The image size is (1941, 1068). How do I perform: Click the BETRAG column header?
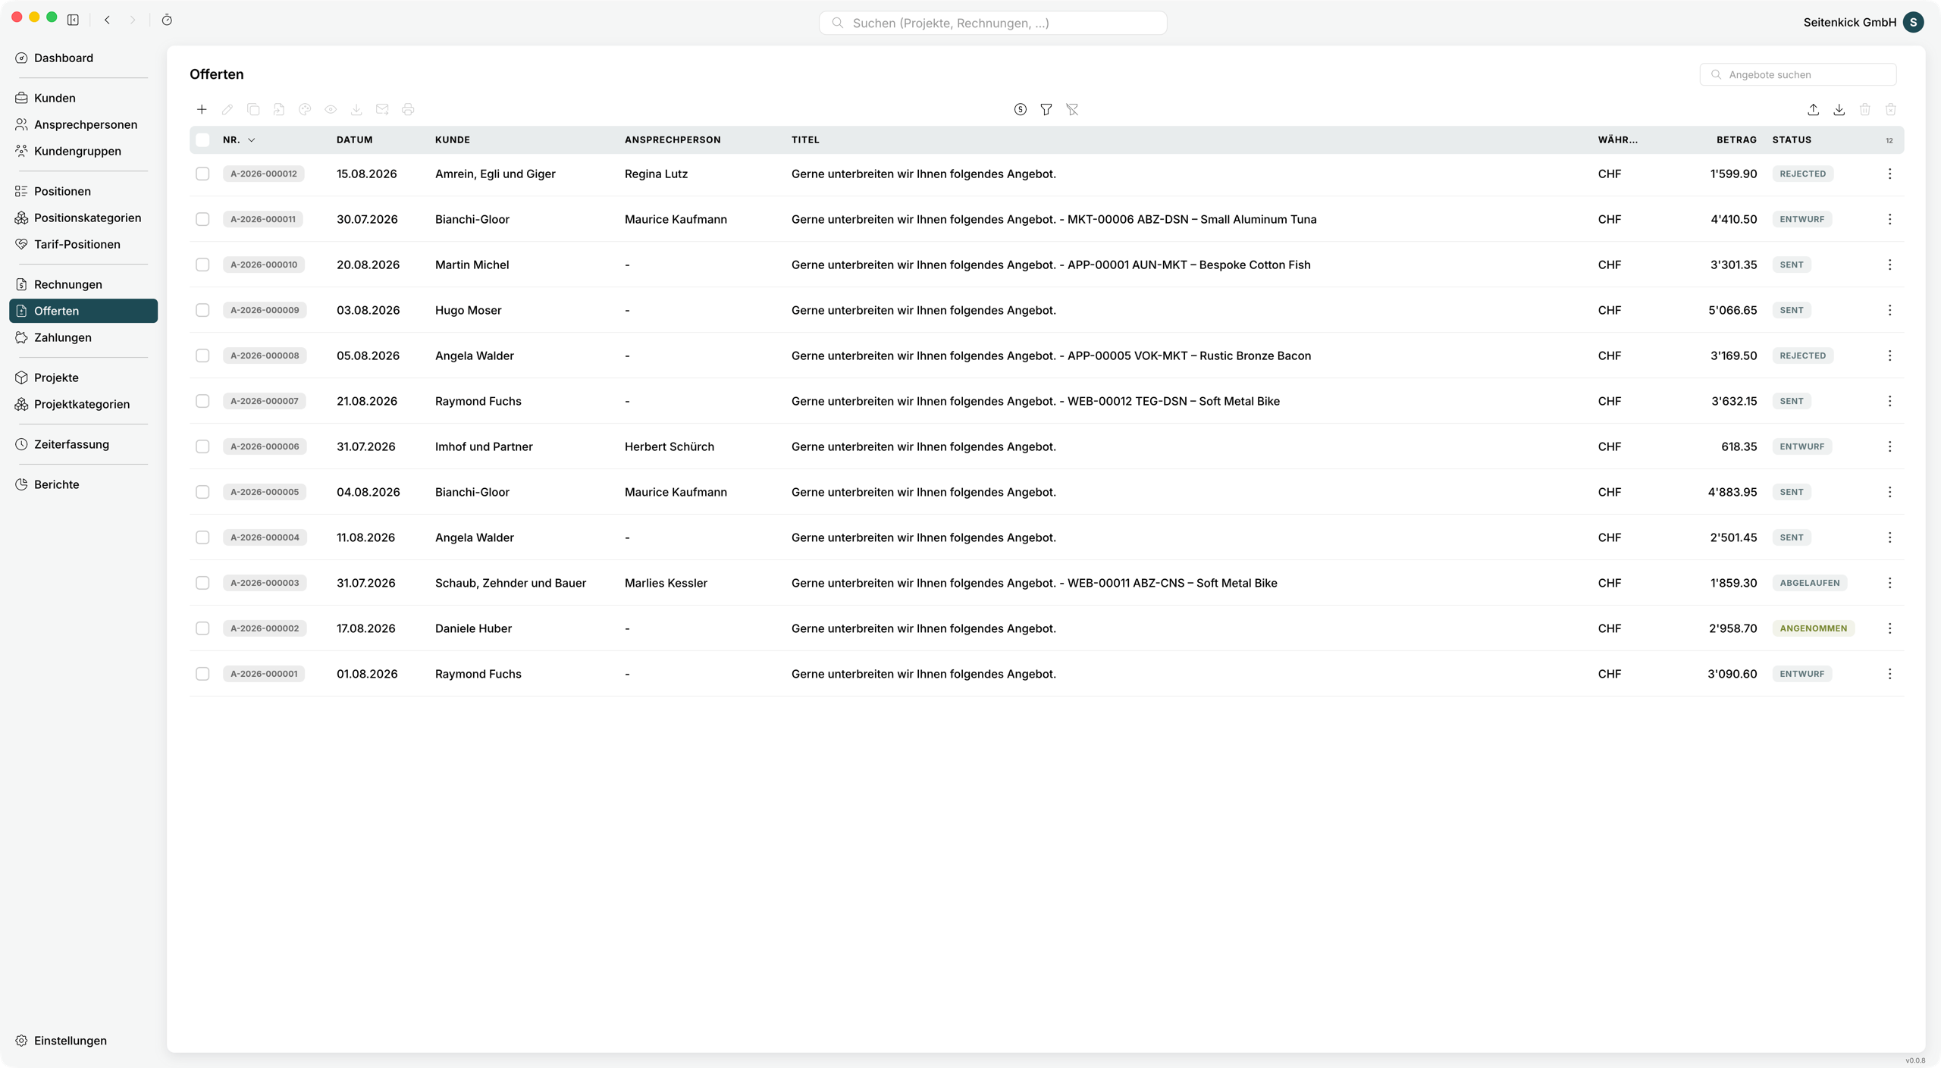click(1736, 139)
